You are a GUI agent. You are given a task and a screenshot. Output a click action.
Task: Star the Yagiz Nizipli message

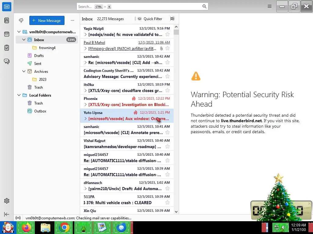click(168, 34)
